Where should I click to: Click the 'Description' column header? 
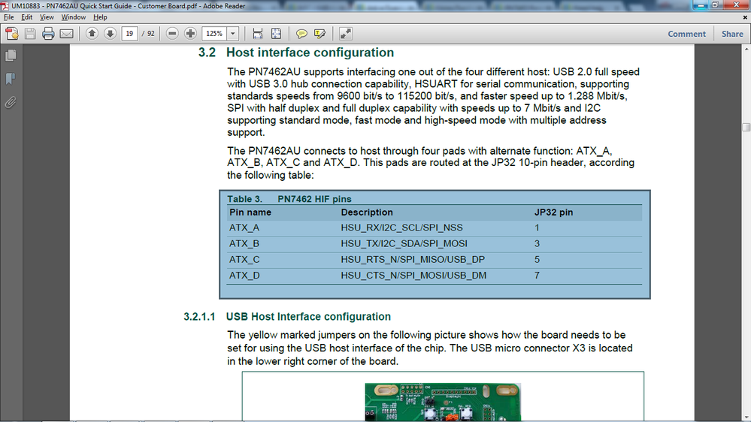point(367,213)
